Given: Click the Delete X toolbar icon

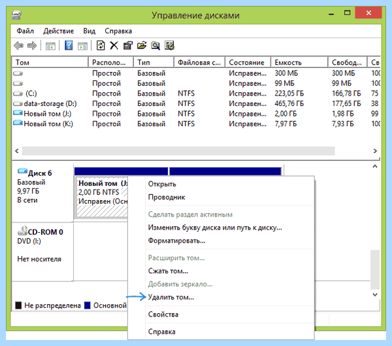Looking at the screenshot, I should point(114,46).
